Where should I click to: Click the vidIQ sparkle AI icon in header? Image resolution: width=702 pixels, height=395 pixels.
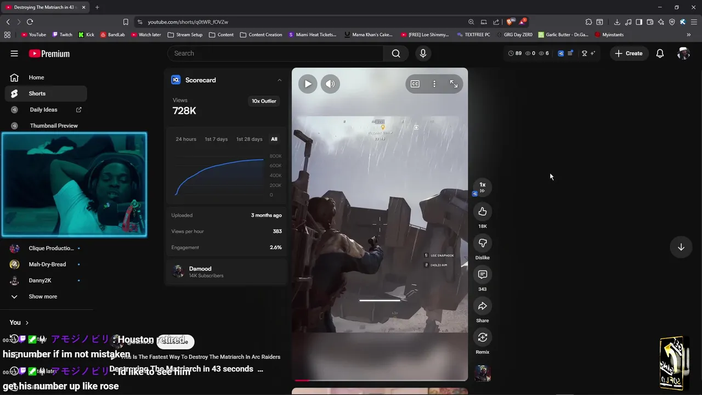coord(593,53)
